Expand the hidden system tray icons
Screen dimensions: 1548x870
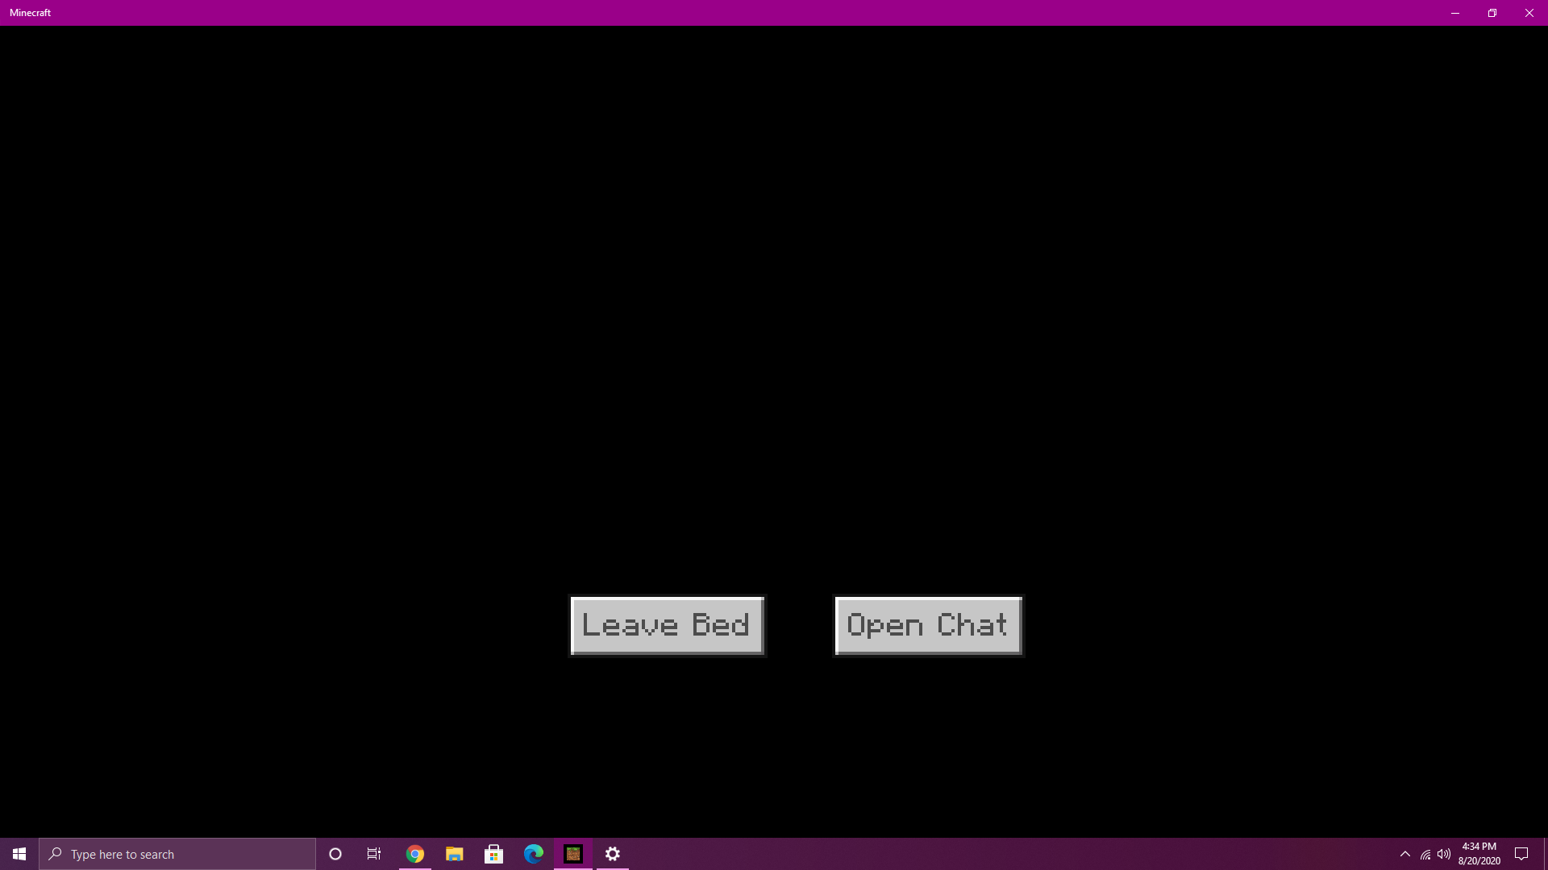pos(1405,854)
